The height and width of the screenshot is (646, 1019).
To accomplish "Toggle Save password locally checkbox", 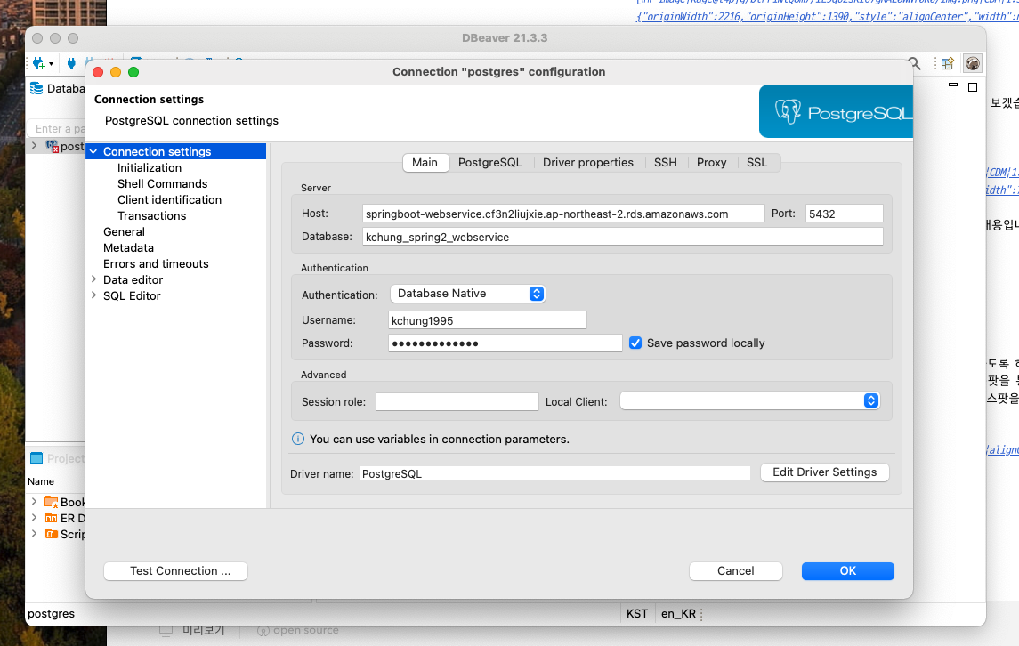I will click(x=635, y=343).
